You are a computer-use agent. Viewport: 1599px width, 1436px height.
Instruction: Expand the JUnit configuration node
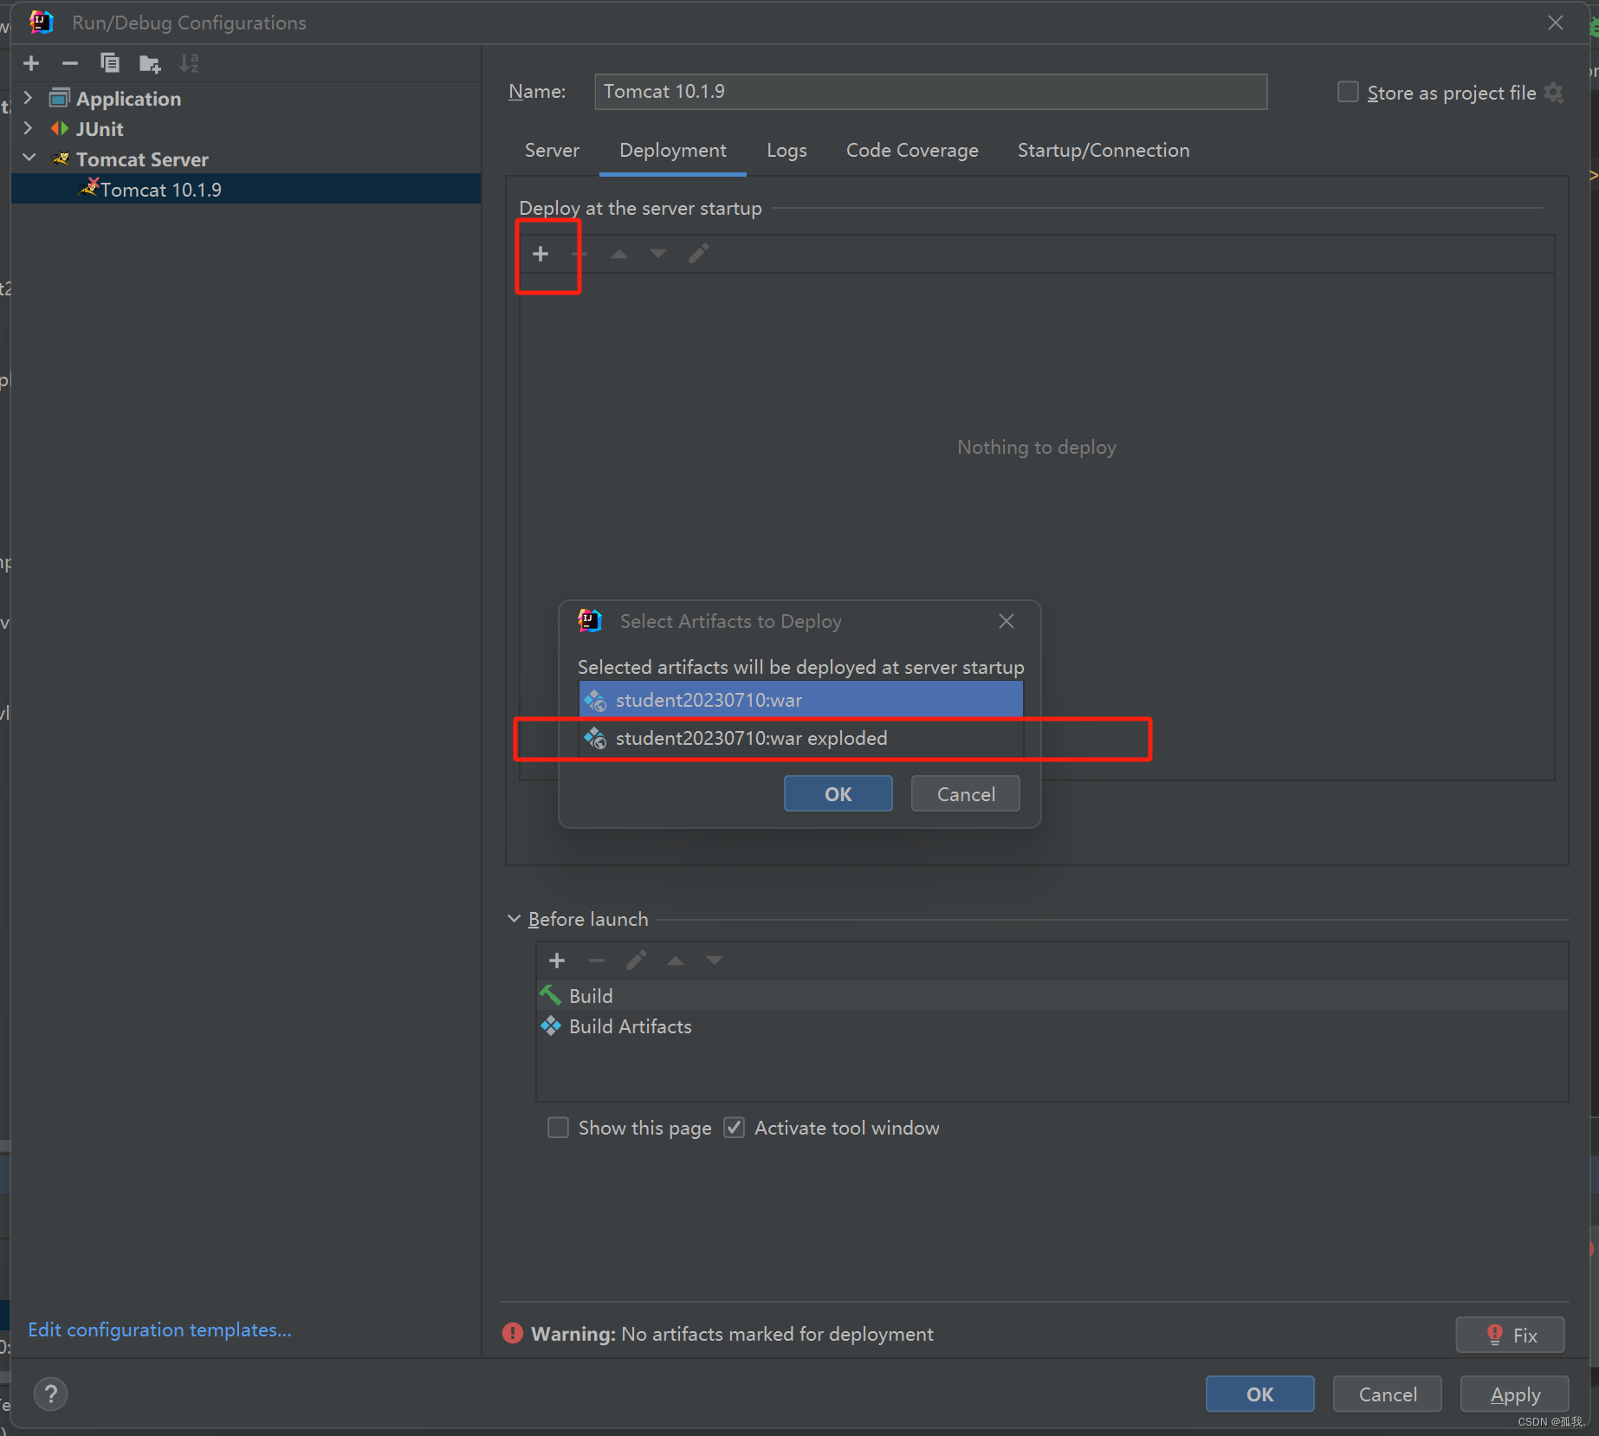point(29,128)
